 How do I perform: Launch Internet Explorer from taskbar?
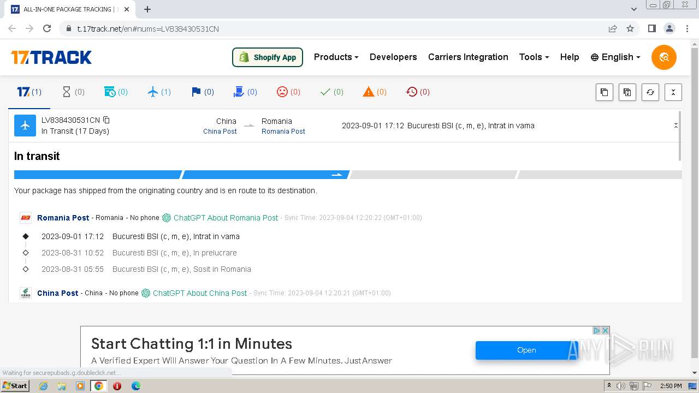[x=44, y=386]
